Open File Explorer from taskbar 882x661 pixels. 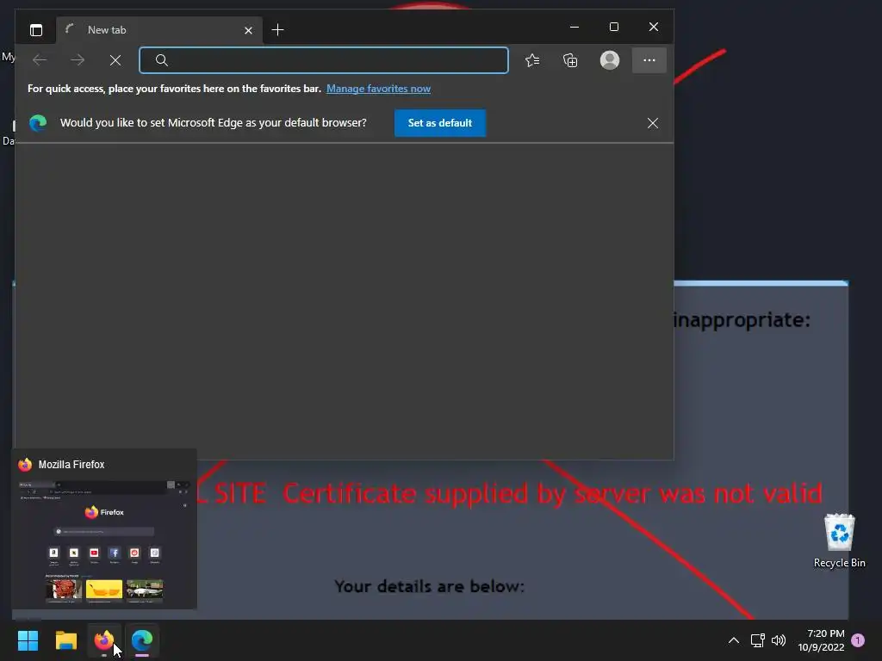tap(65, 640)
